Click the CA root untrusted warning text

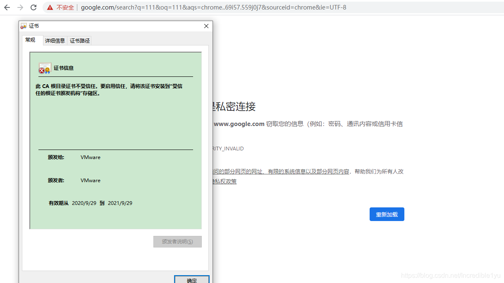109,90
